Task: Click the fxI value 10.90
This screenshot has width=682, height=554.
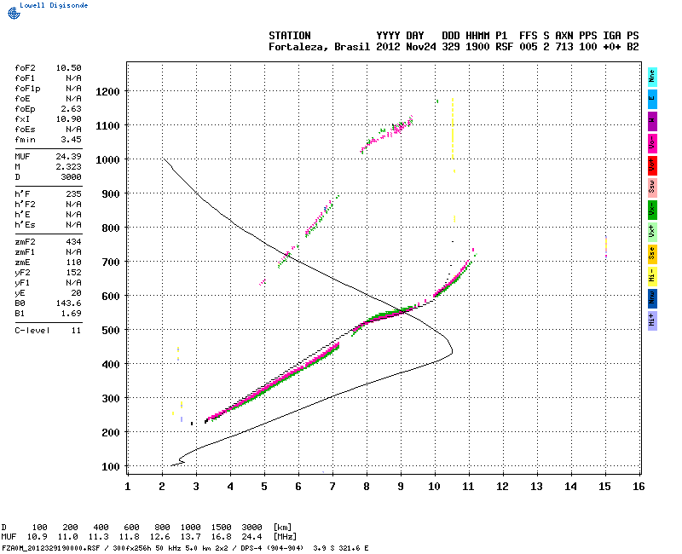Action: (x=69, y=119)
